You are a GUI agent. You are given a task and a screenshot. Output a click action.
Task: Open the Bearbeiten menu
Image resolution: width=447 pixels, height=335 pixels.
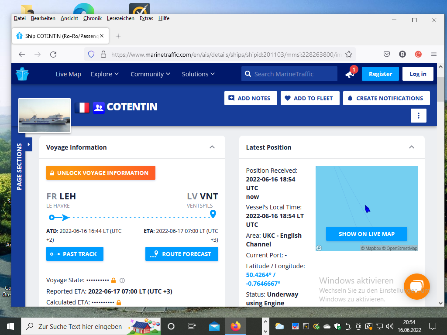[43, 18]
